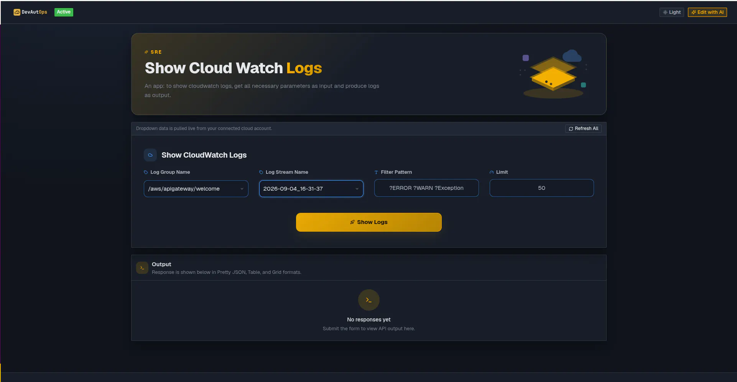Click the 'Response is shown below' description text
The width and height of the screenshot is (737, 382).
[x=226, y=272]
